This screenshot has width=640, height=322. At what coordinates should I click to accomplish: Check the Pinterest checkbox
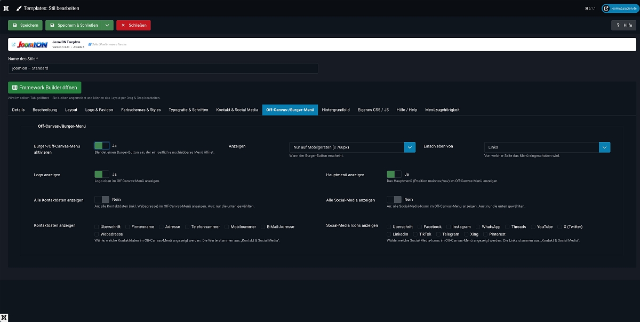point(485,234)
